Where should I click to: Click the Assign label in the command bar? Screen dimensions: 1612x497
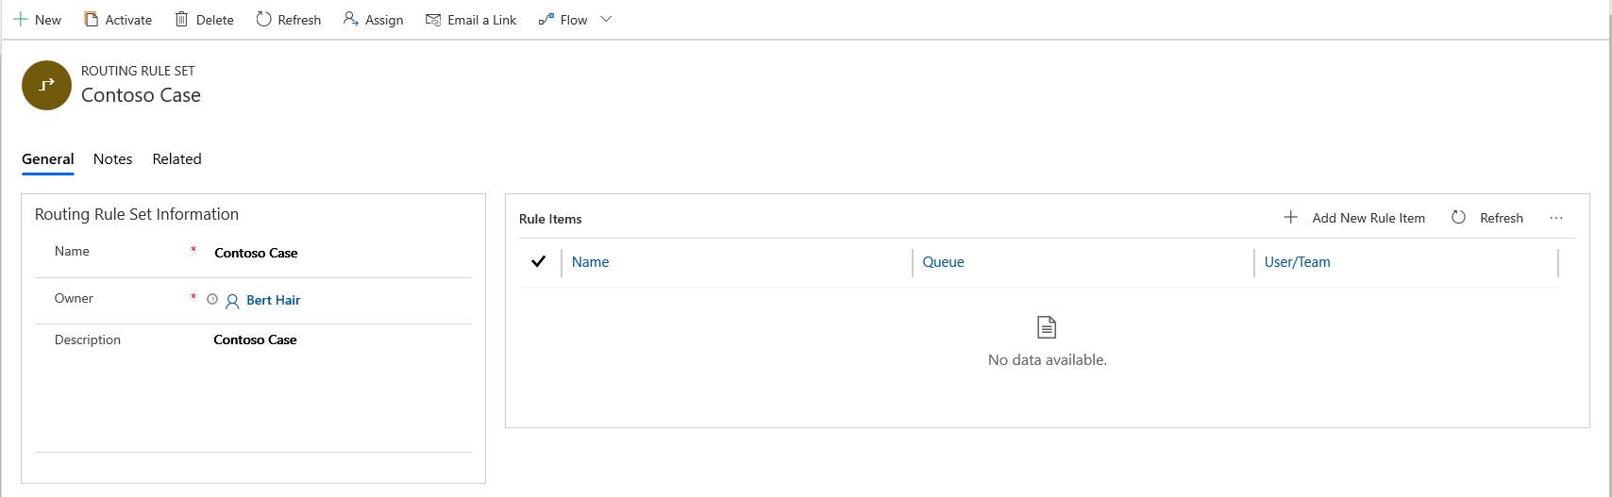[x=384, y=20]
